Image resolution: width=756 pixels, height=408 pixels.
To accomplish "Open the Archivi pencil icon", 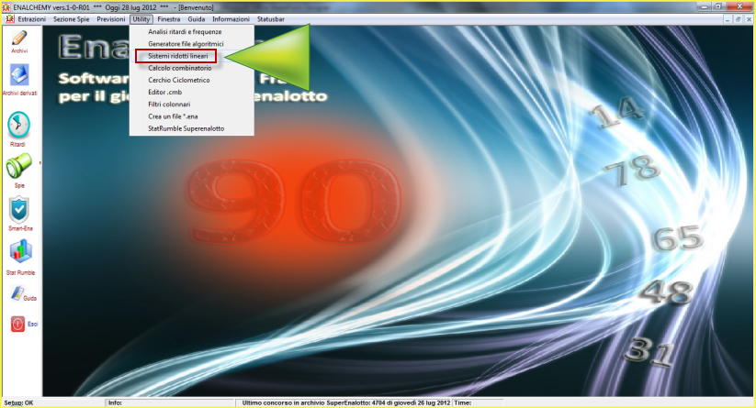I will pos(19,39).
